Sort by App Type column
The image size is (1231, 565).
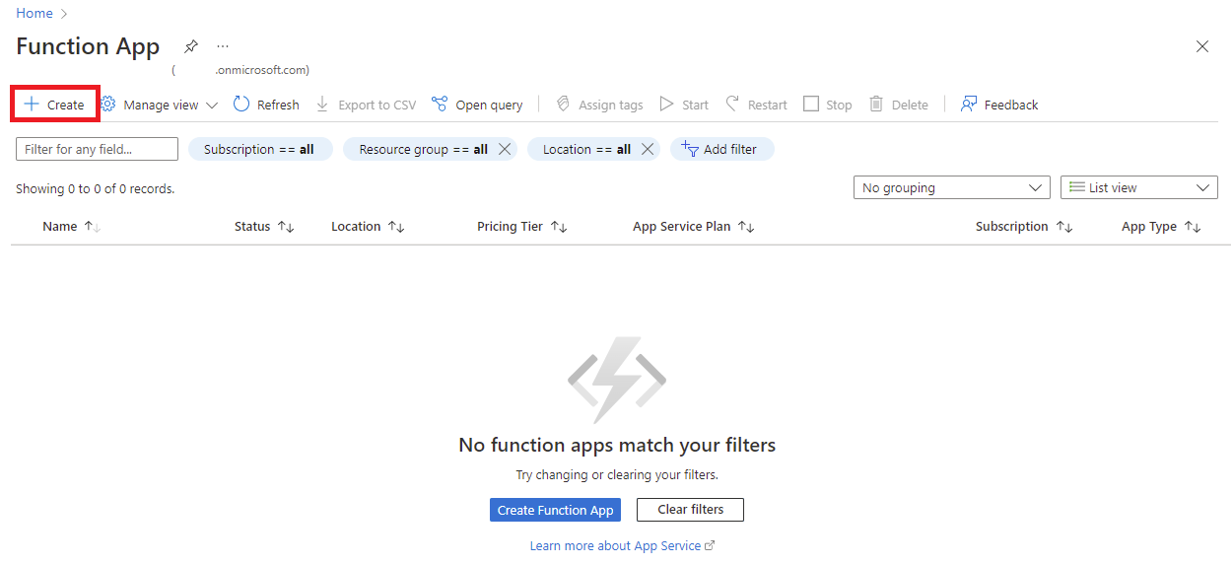(x=1161, y=227)
